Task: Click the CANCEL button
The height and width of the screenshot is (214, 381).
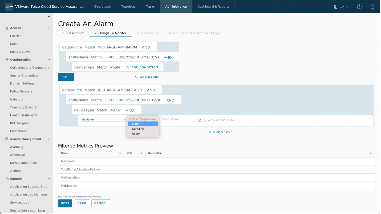Action: point(101,203)
